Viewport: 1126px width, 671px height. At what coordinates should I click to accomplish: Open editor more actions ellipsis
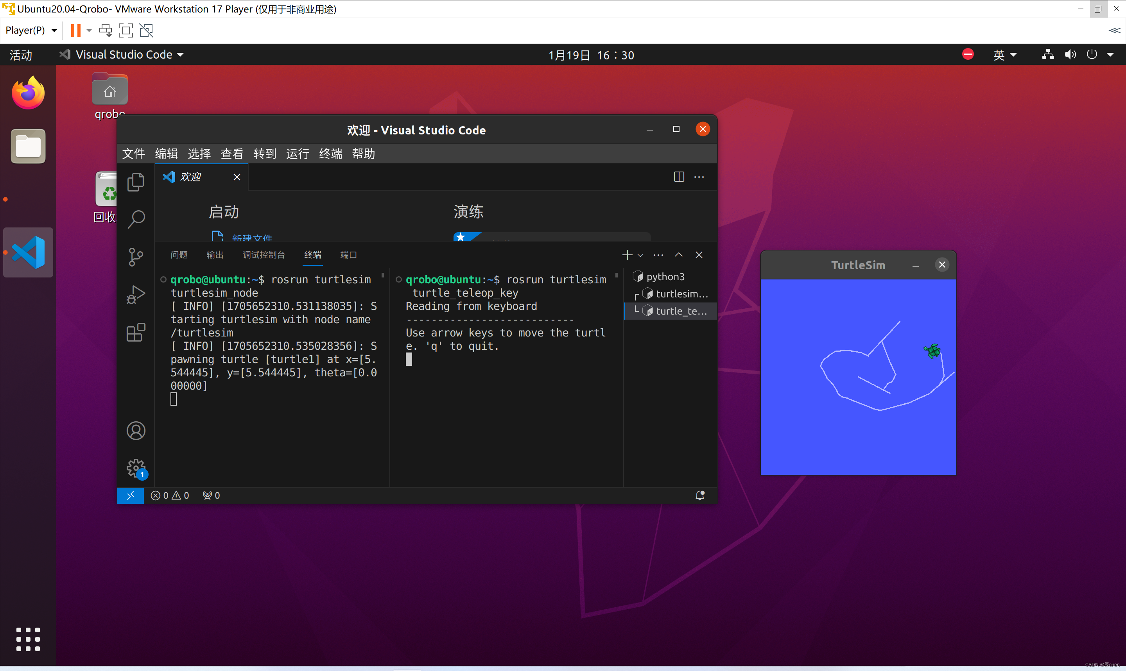[x=699, y=177]
